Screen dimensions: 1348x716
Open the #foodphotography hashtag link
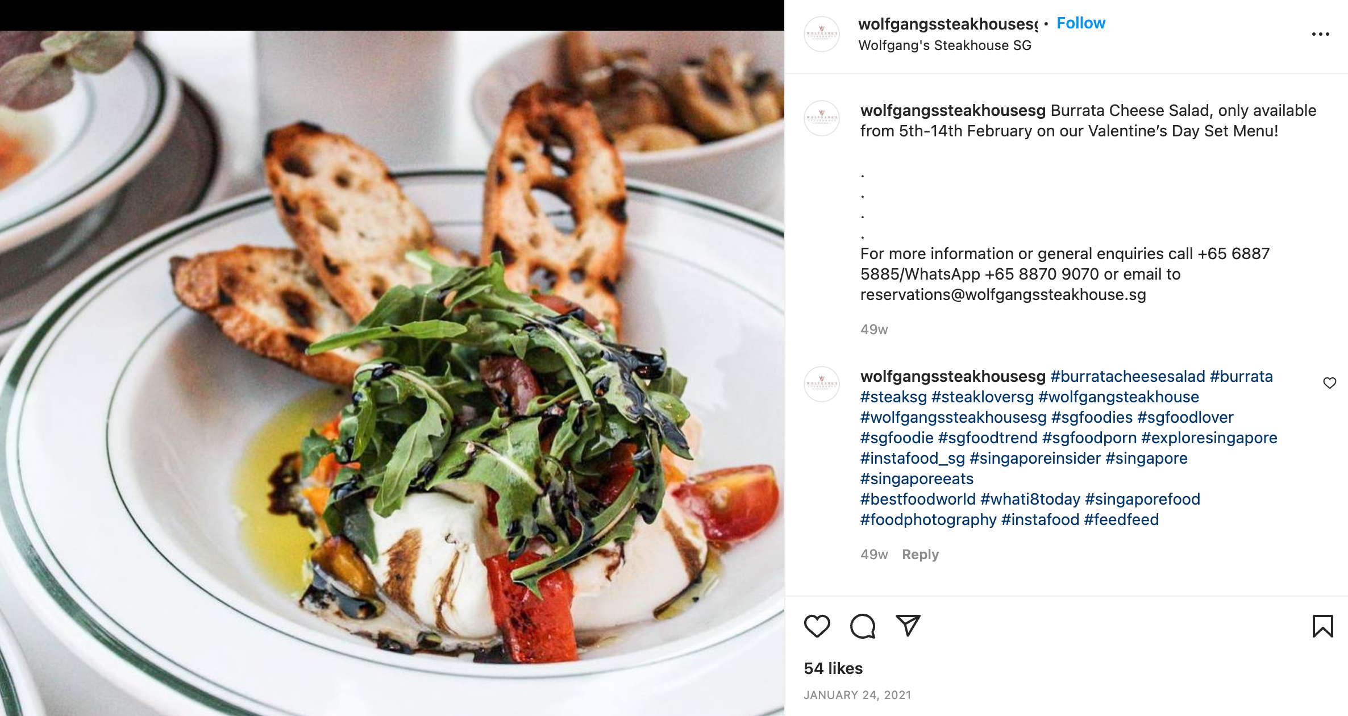[x=928, y=520]
